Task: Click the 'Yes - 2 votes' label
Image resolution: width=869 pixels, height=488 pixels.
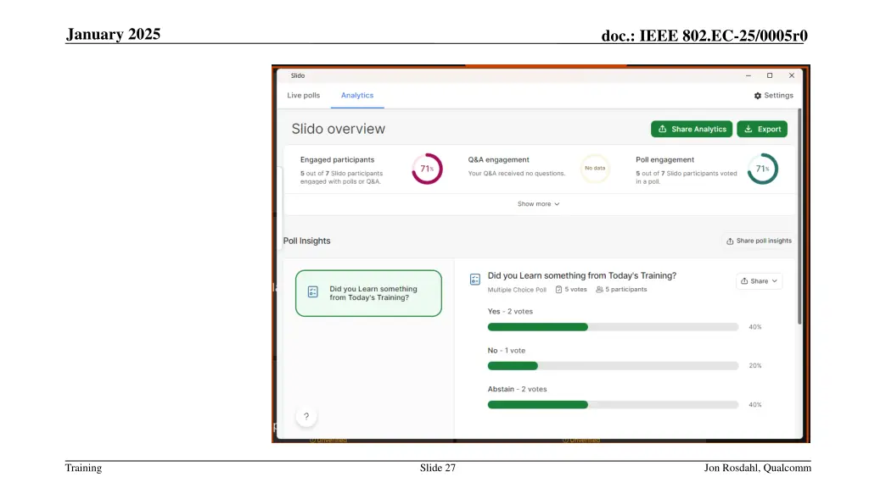Action: click(510, 312)
